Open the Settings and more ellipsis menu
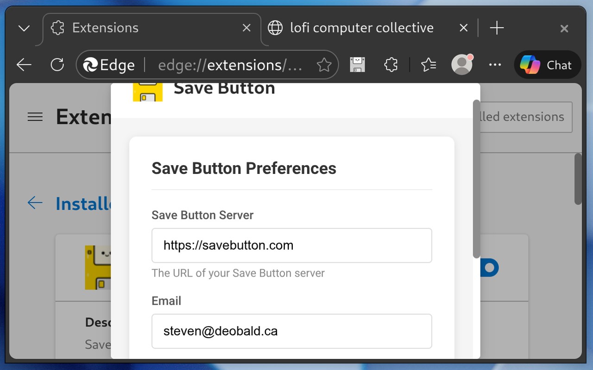Image resolution: width=593 pixels, height=370 pixels. pos(495,65)
